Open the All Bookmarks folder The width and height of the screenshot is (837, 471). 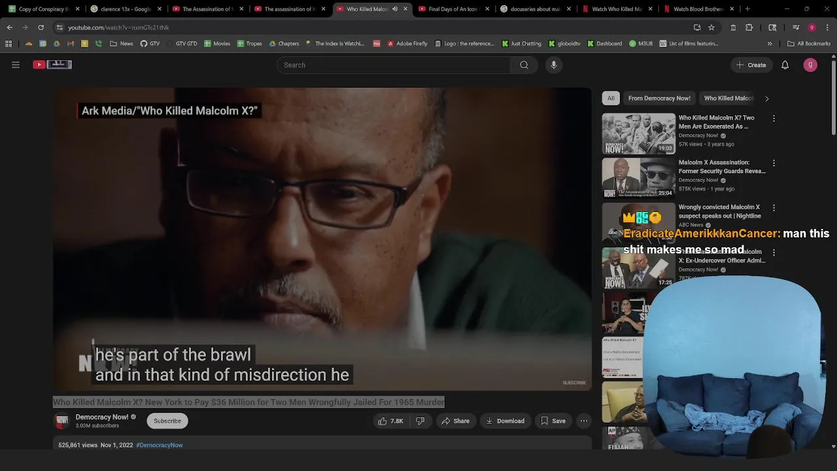[809, 44]
